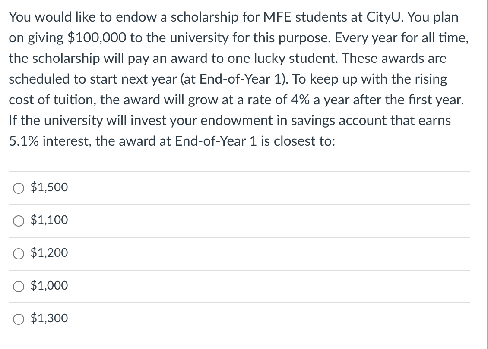Image resolution: width=488 pixels, height=349 pixels.
Task: Click the $1,500 answer label
Action: (48, 187)
